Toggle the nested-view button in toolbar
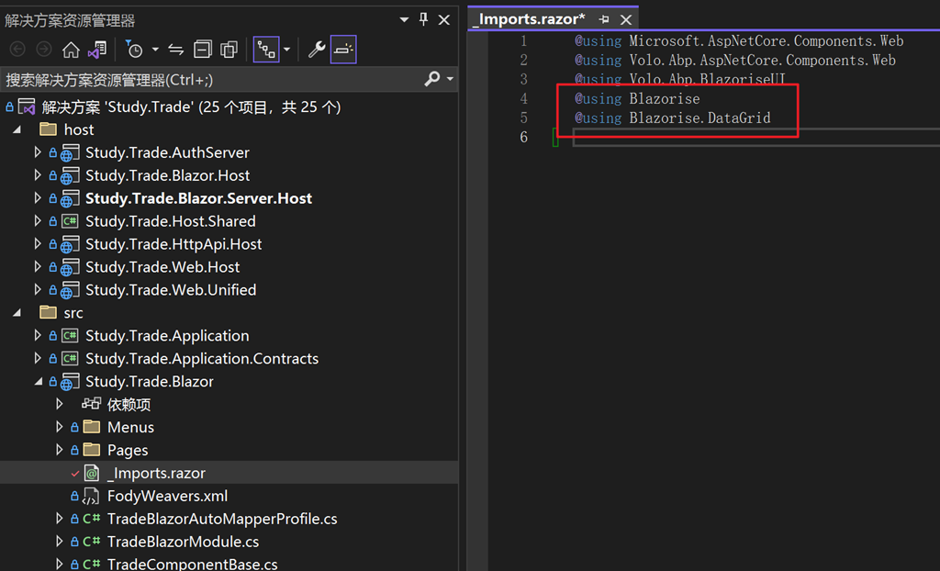Screen dimensions: 940x571 pos(266,50)
